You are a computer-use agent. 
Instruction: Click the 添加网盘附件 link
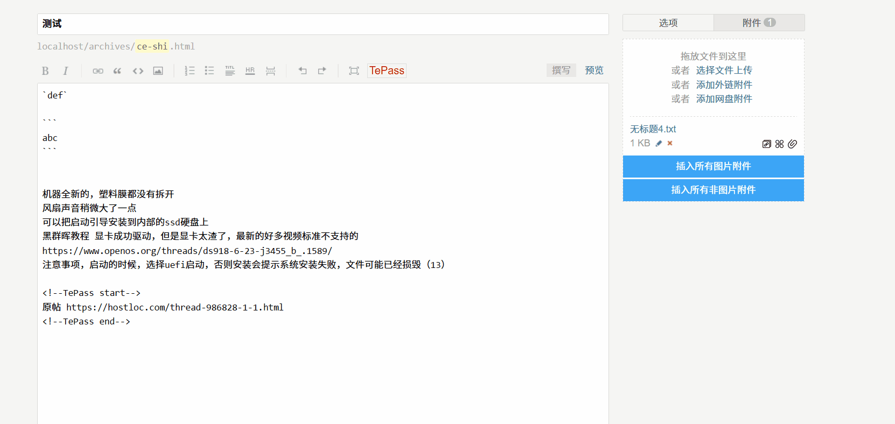[724, 99]
